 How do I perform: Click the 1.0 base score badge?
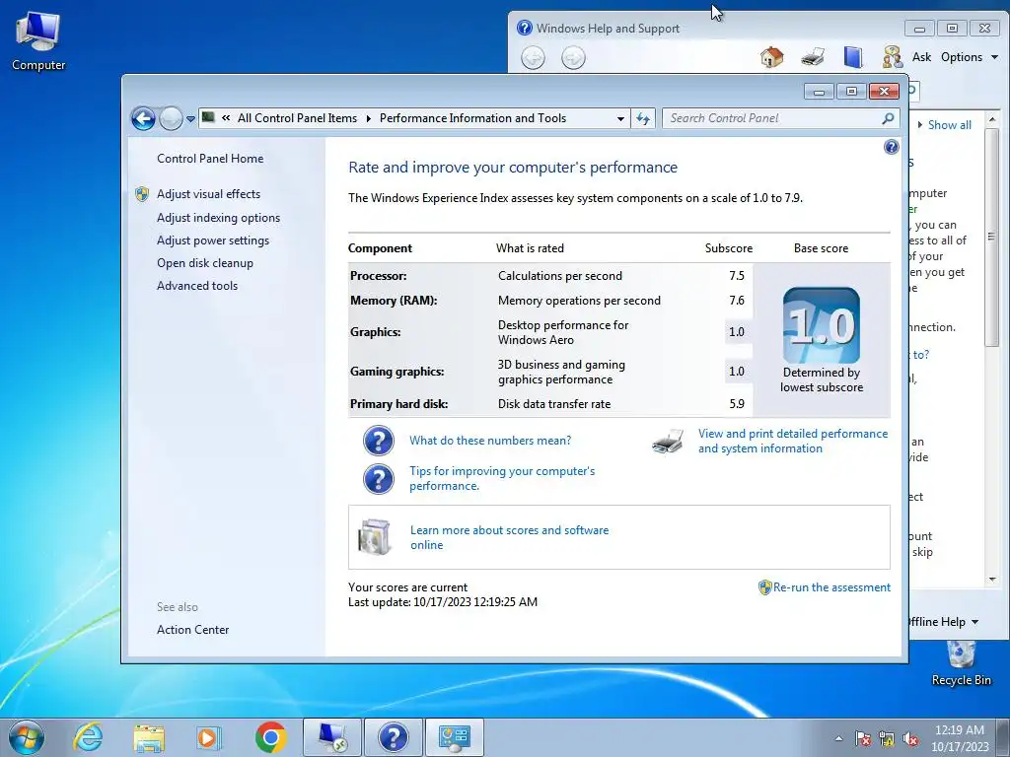coord(822,325)
